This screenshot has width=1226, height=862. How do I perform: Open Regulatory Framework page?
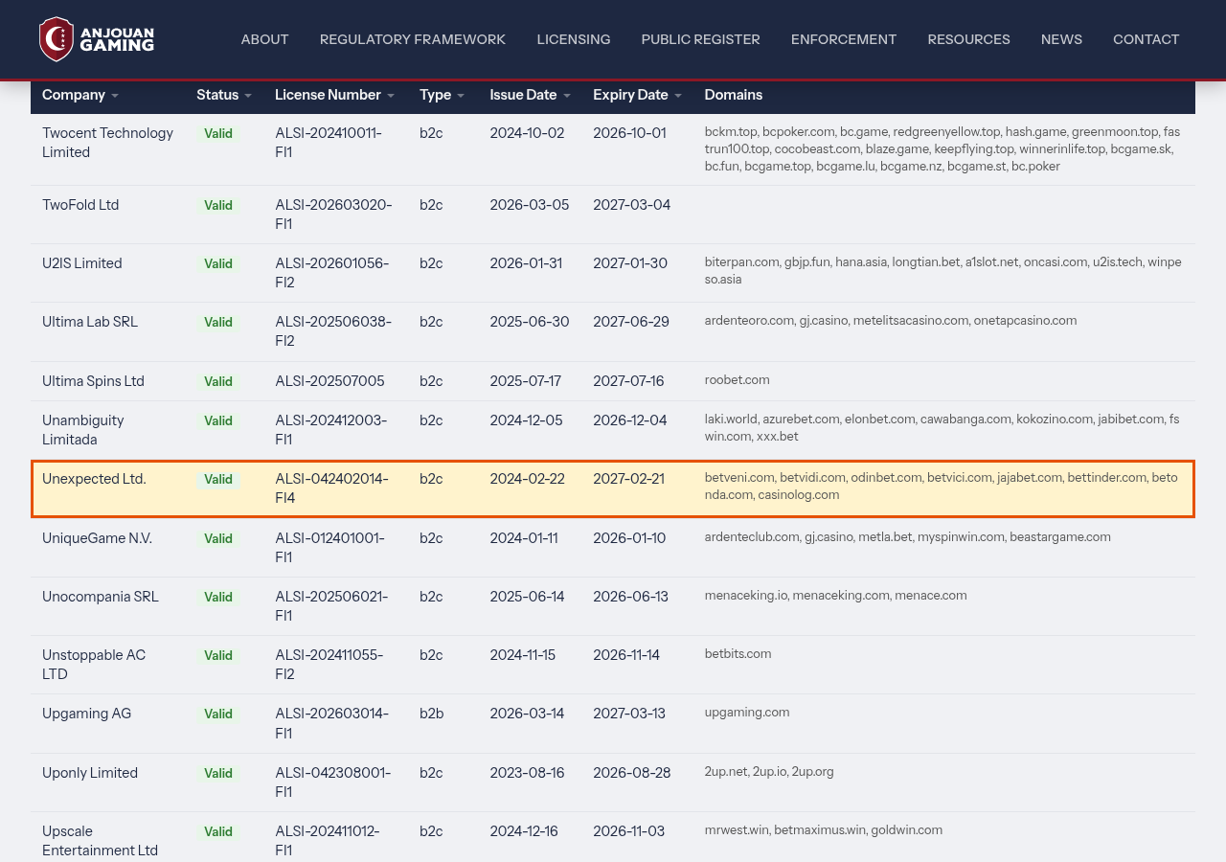(413, 39)
